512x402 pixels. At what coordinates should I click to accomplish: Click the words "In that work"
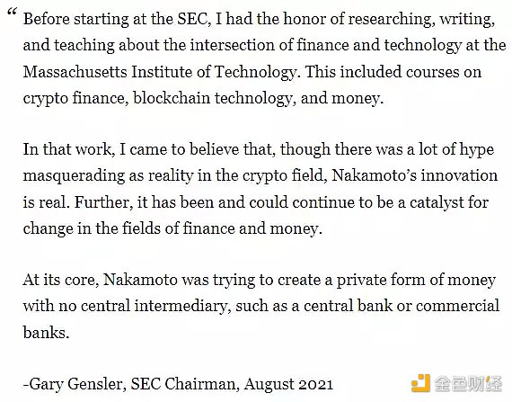[66, 149]
